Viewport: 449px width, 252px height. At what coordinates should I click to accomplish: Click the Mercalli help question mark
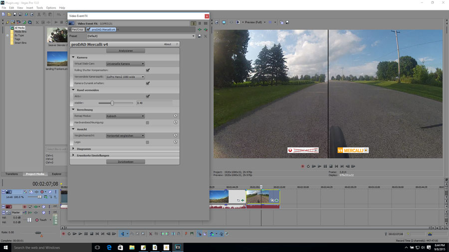click(177, 44)
